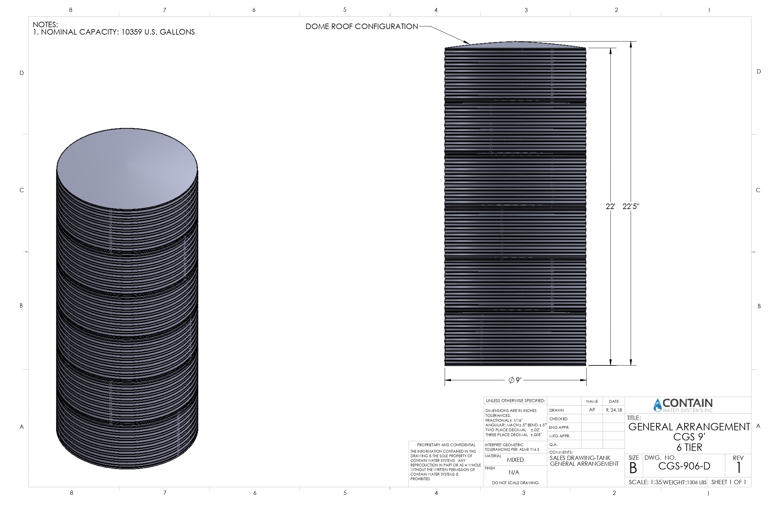Select the NOTES: heading
Viewport: 780px width, 505px height.
pos(45,24)
